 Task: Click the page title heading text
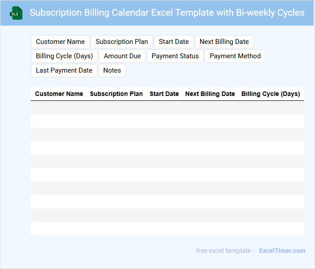[167, 13]
